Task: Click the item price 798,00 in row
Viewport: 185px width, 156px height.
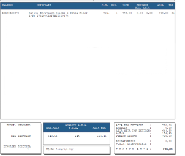Action: 127,13
